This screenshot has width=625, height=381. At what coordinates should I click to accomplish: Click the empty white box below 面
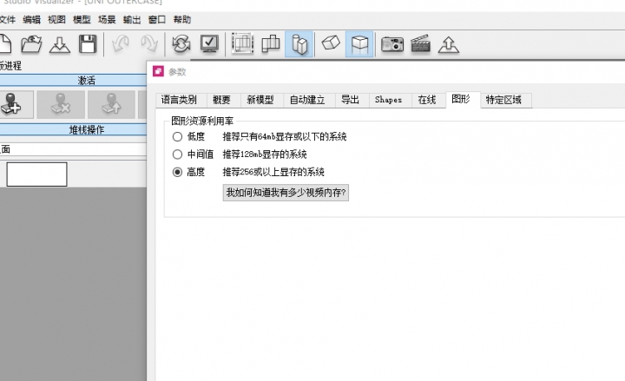click(x=36, y=174)
